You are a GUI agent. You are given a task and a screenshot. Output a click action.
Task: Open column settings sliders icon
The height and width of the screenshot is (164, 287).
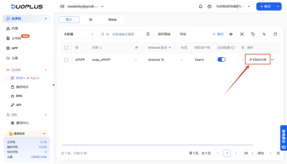point(264,34)
